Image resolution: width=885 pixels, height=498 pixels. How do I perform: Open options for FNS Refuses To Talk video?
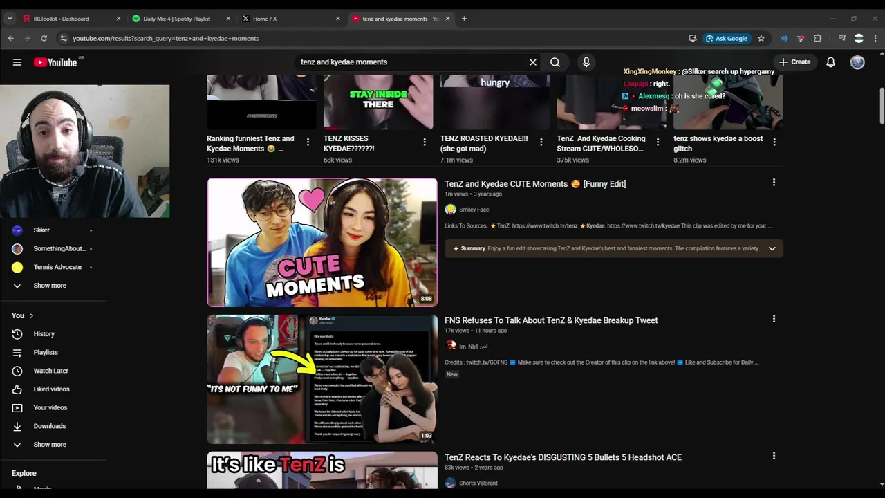point(774,319)
